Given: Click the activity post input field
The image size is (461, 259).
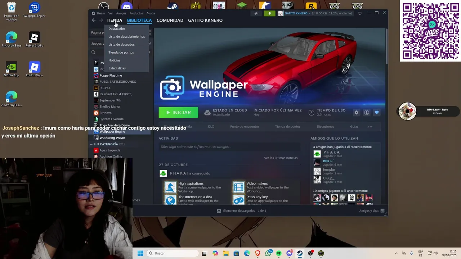Looking at the screenshot, I should [229, 147].
